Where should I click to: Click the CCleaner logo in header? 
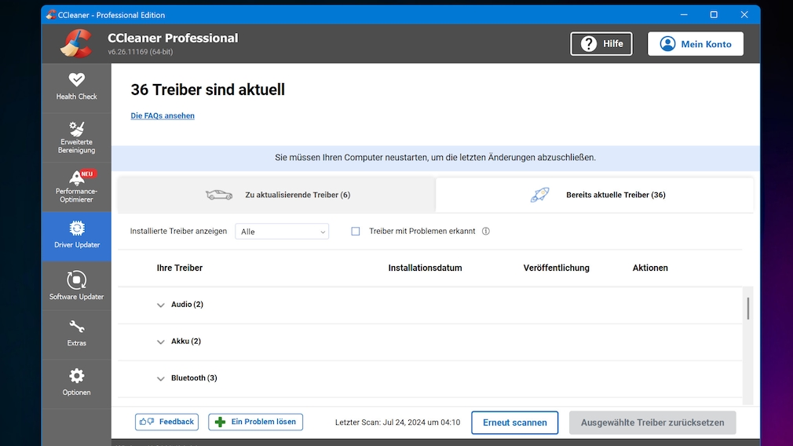[x=76, y=43]
